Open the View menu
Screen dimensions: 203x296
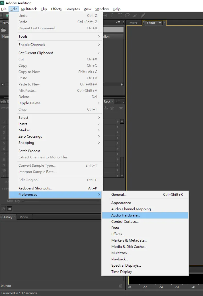[87, 9]
